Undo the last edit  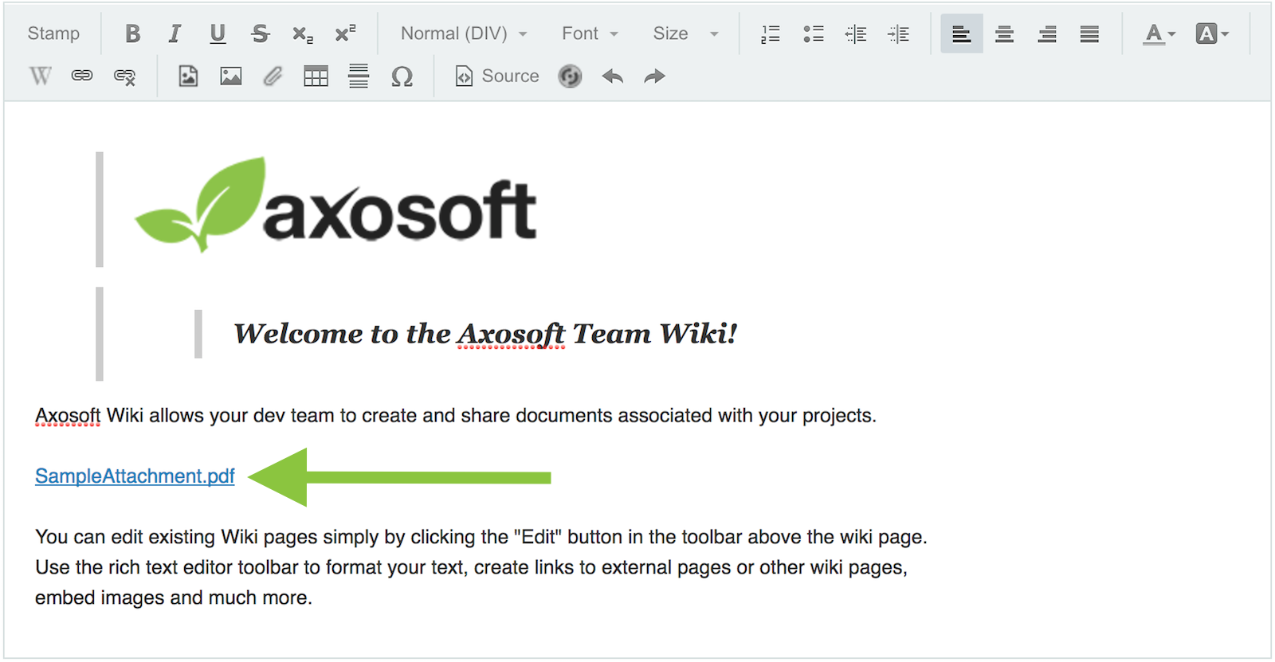(x=612, y=76)
